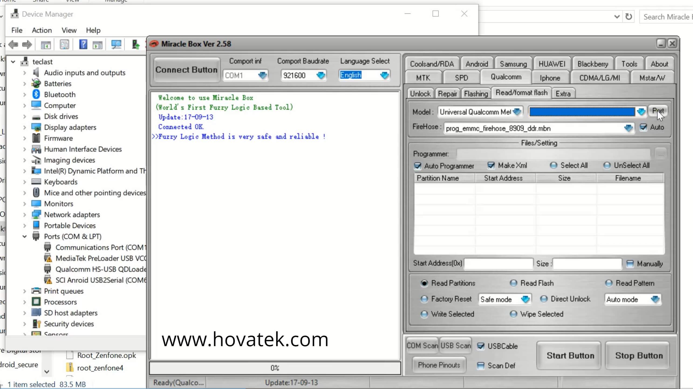
Task: Open the Auto mode dropdown
Action: 655,299
